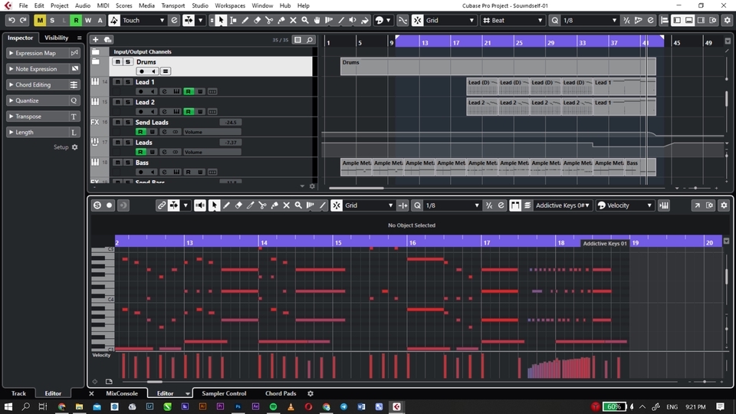Select the Play speaker tool in main toolbar
This screenshot has height=414, width=736.
(353, 20)
